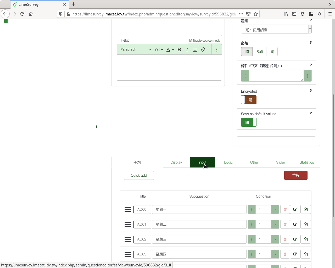Open page actions menu in address bar
The height and width of the screenshot is (268, 335).
click(x=241, y=14)
